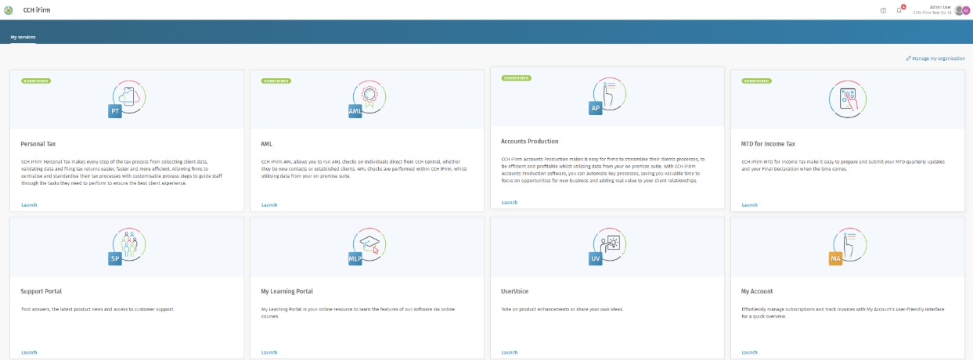
Task: Open the notifications bell icon
Action: 900,9
